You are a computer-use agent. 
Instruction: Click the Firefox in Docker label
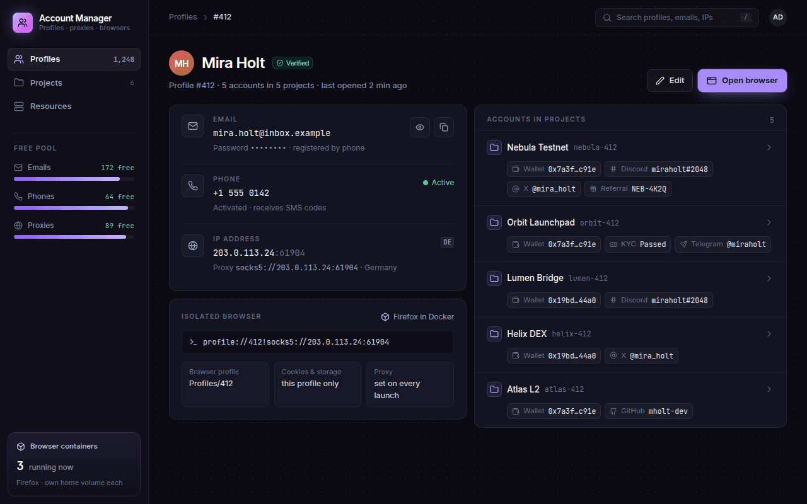coord(417,317)
